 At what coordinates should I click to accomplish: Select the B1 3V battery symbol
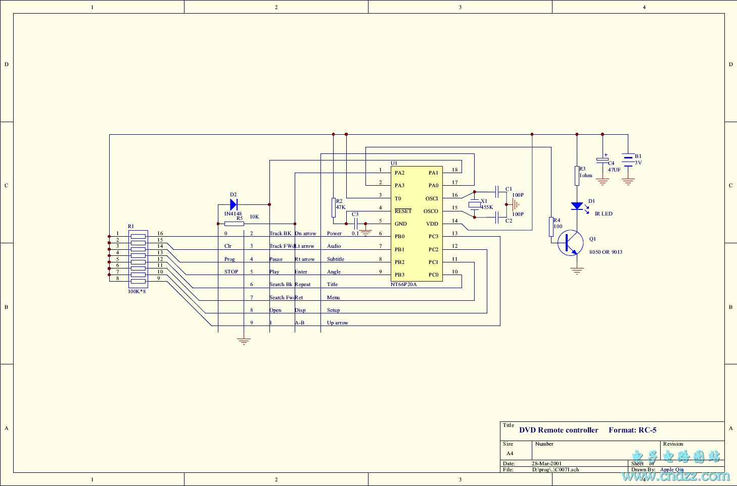click(x=628, y=160)
